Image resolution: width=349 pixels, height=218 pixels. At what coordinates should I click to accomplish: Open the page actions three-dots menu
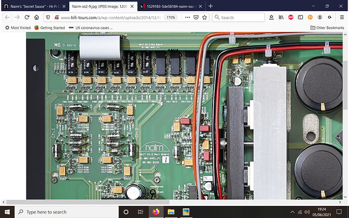coord(187,17)
